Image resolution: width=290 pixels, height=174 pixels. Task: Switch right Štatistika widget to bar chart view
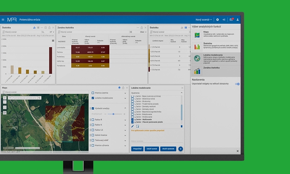[x=182, y=27]
